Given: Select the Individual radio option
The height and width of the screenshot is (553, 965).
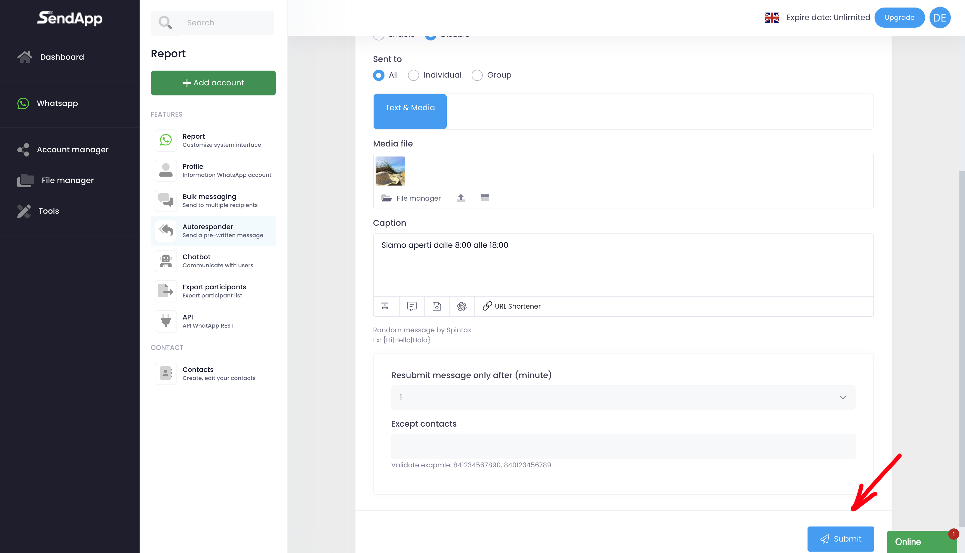Looking at the screenshot, I should coord(413,75).
